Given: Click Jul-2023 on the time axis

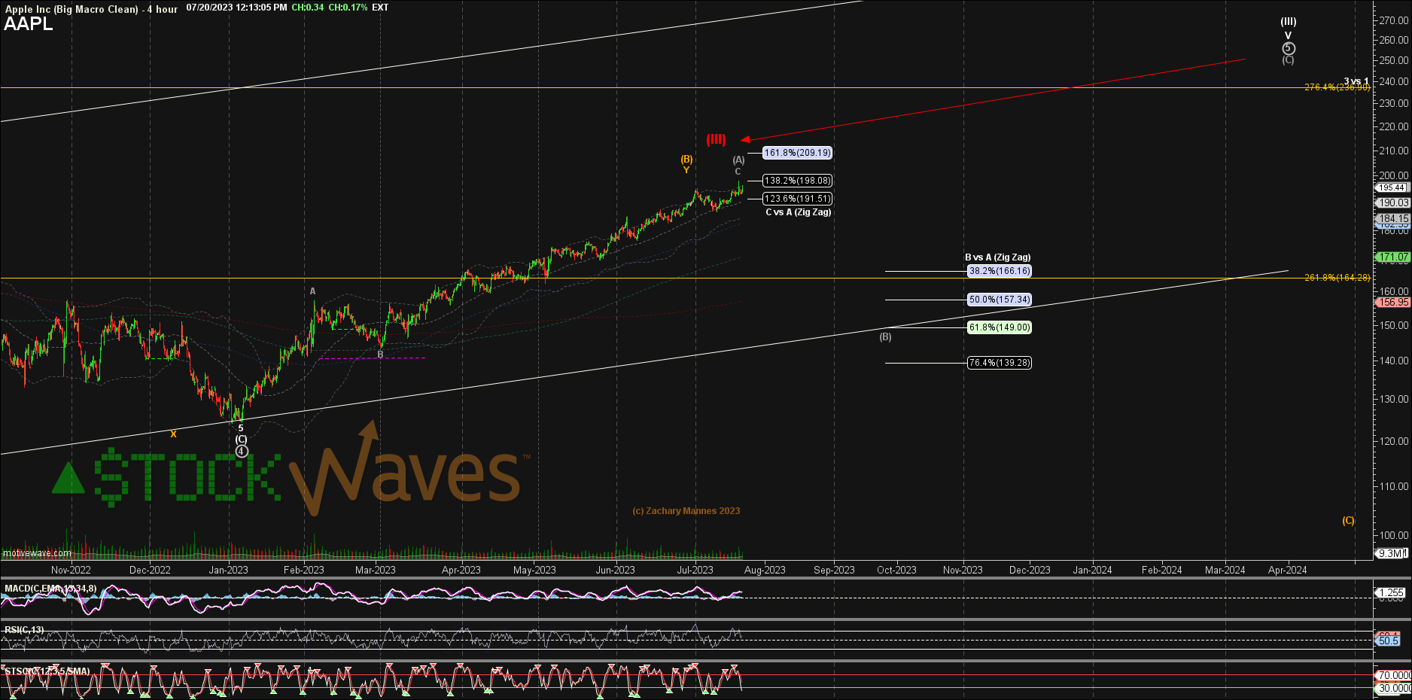Looking at the screenshot, I should click(x=695, y=570).
